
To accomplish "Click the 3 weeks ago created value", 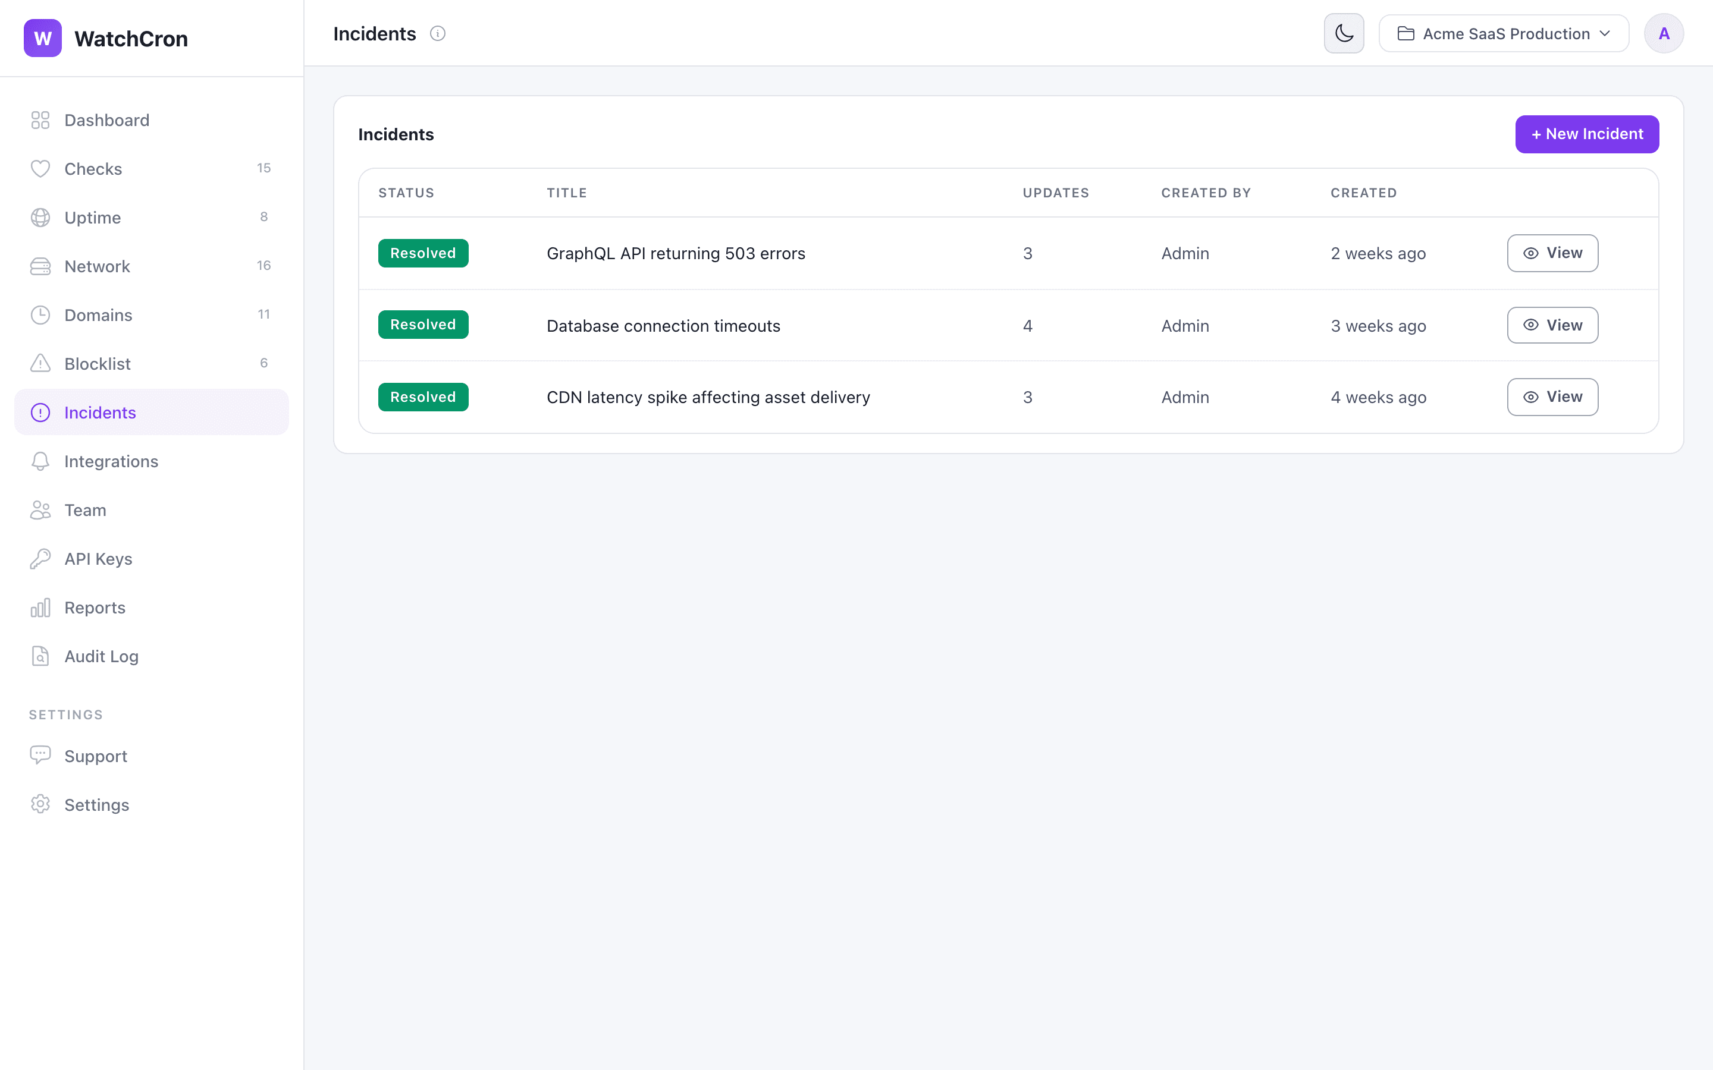I will point(1378,326).
